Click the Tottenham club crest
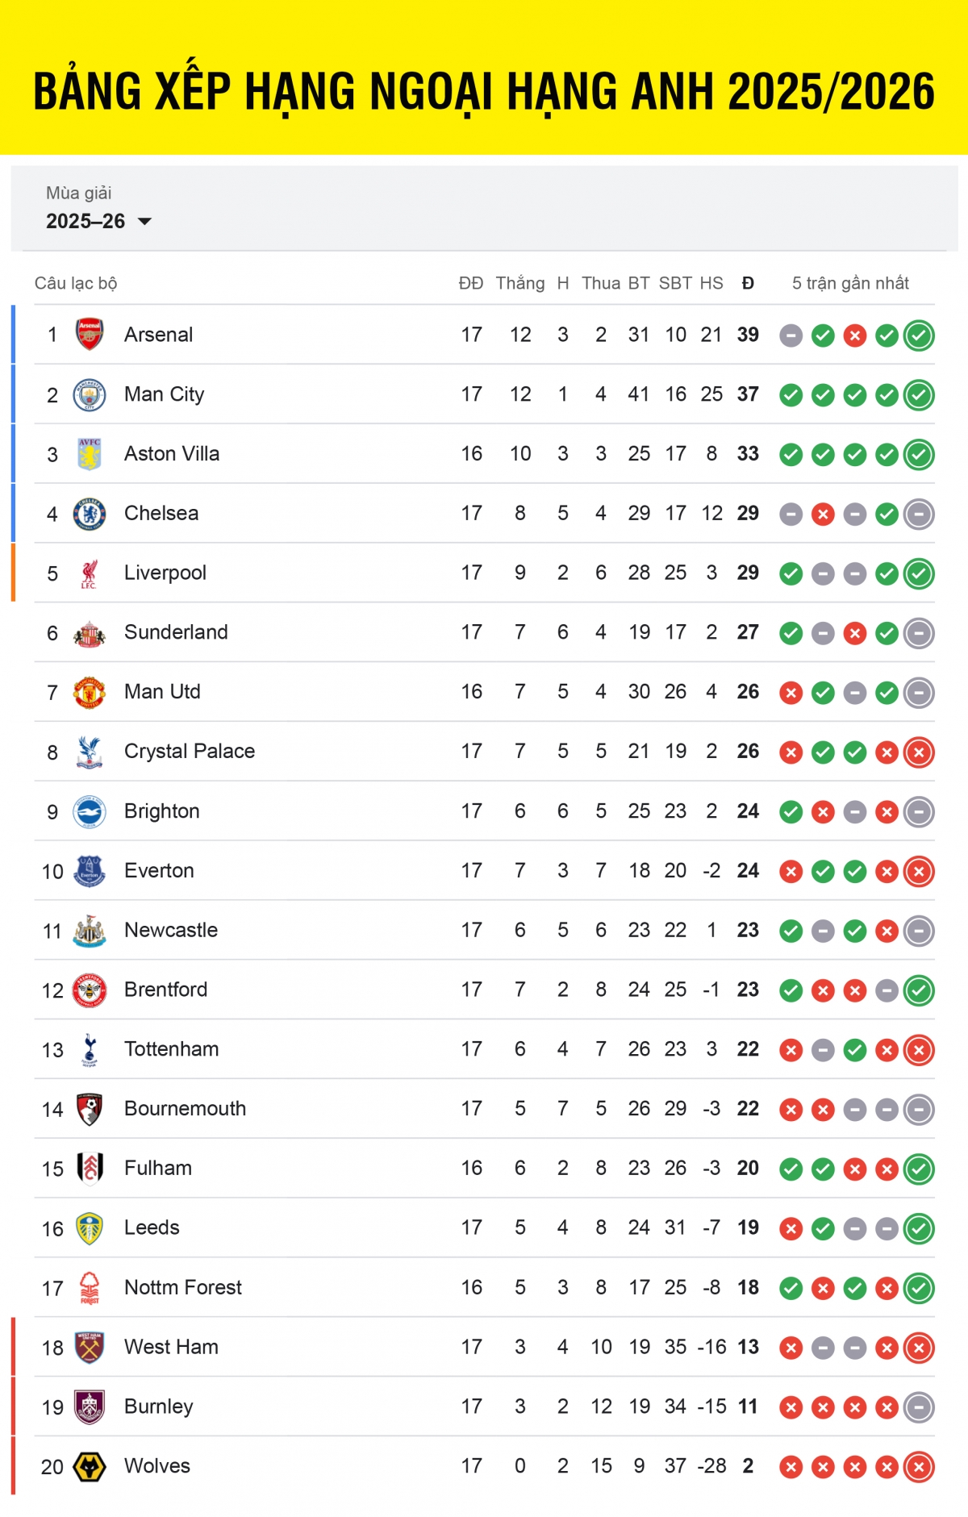Screen dimensions: 968x1517 point(90,1049)
